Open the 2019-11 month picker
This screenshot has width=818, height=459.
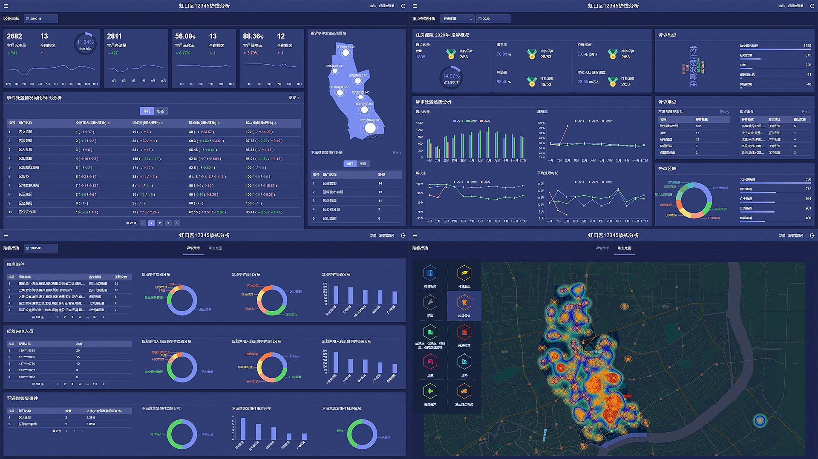coord(41,19)
